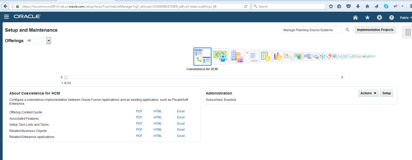Click the insect extension icon in toolbar
Screen dimensions: 412x160
[396, 6]
